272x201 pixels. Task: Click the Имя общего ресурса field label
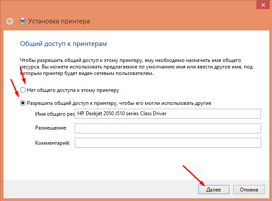click(x=54, y=114)
